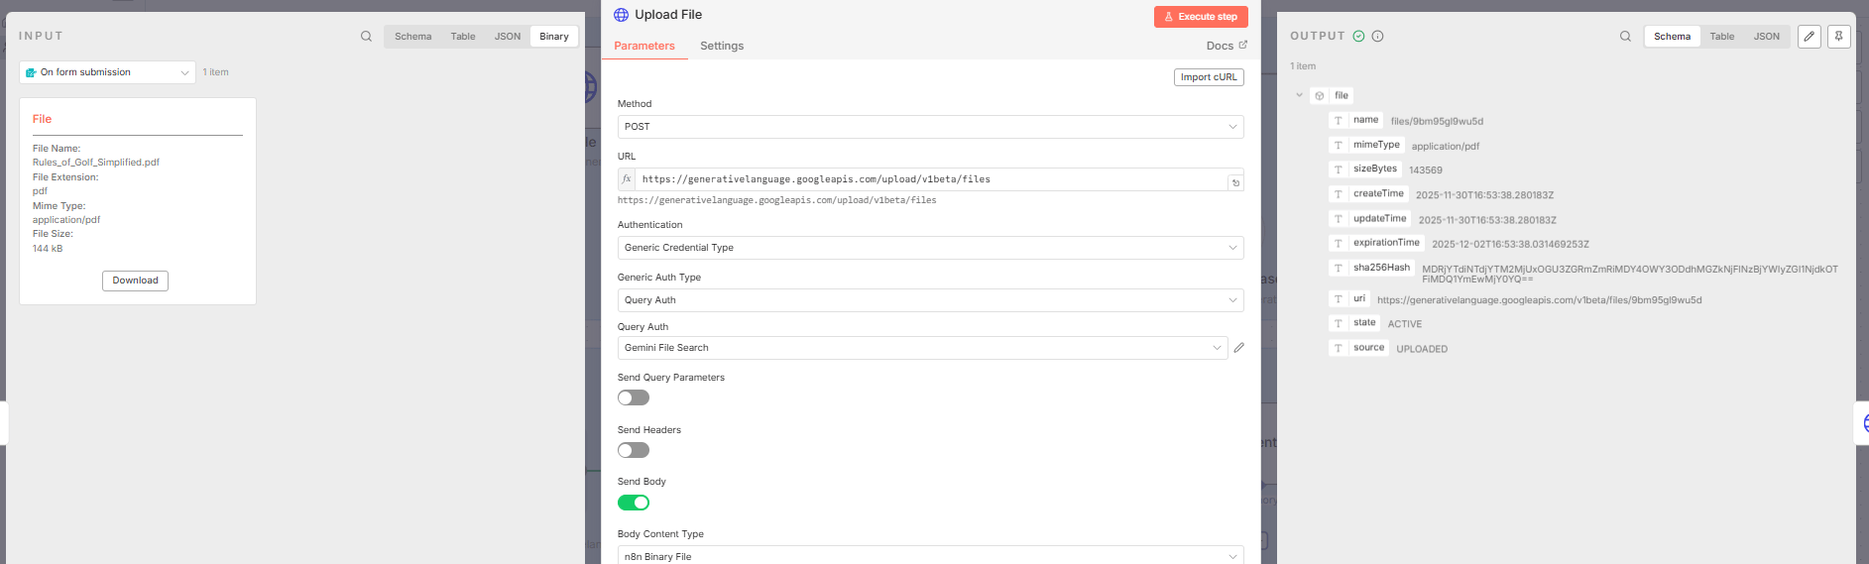Open the Authentication dropdown
This screenshot has height=564, width=1869.
click(x=930, y=248)
